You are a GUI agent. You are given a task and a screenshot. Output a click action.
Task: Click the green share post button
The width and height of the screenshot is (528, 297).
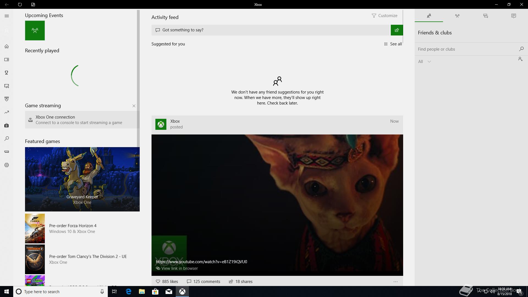point(397,30)
